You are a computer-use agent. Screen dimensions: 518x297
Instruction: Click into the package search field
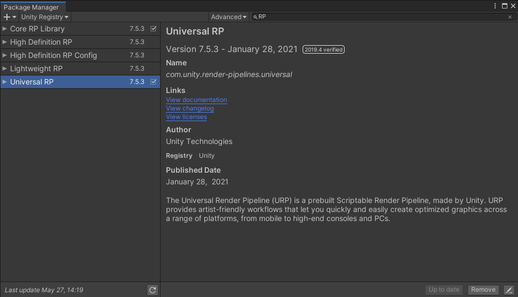click(383, 17)
